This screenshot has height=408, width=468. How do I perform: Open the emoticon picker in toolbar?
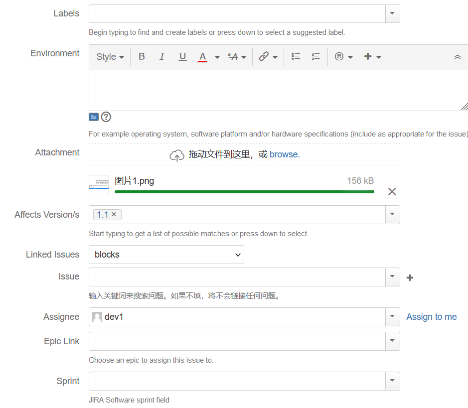pyautogui.click(x=343, y=57)
